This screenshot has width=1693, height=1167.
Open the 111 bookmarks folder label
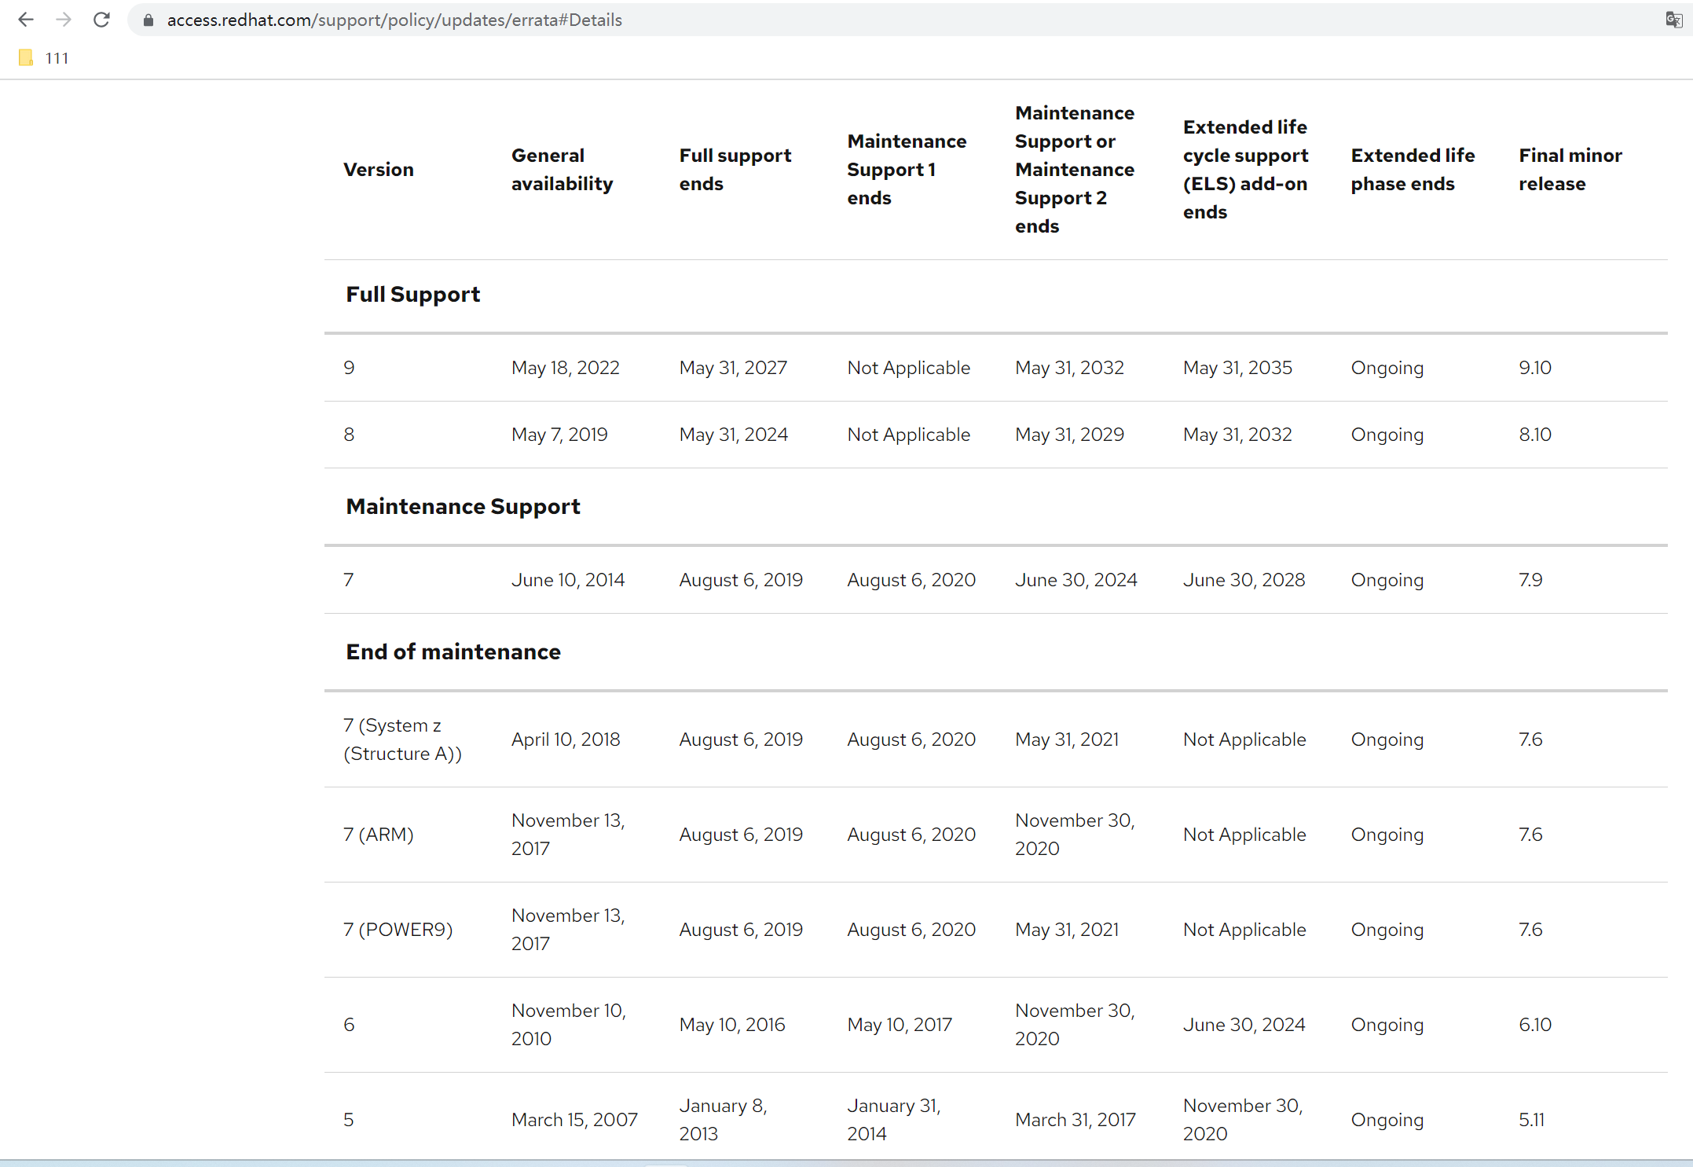pyautogui.click(x=57, y=58)
